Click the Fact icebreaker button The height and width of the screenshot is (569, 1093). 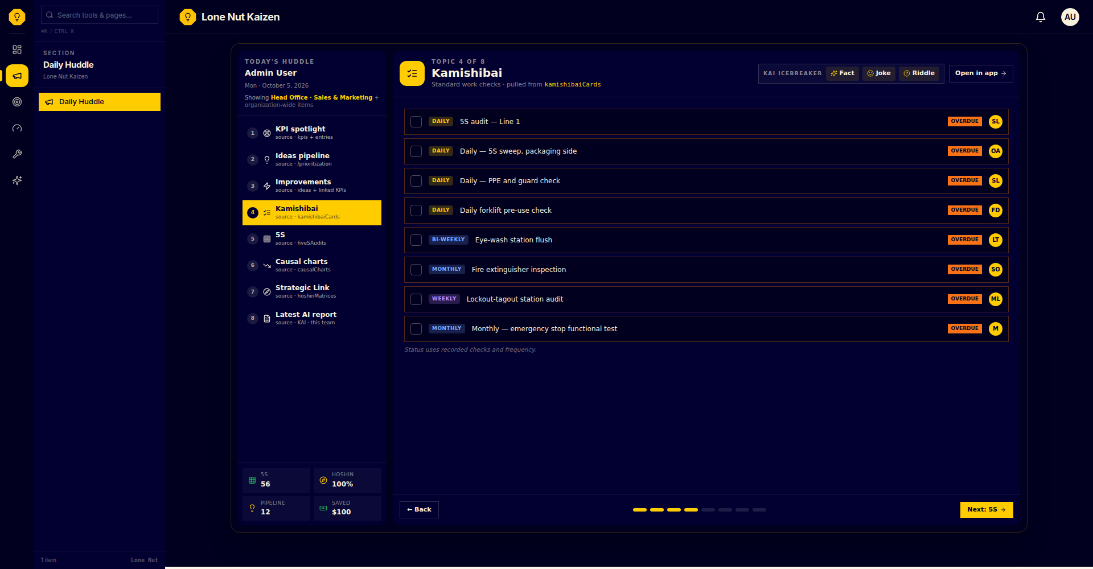[843, 73]
